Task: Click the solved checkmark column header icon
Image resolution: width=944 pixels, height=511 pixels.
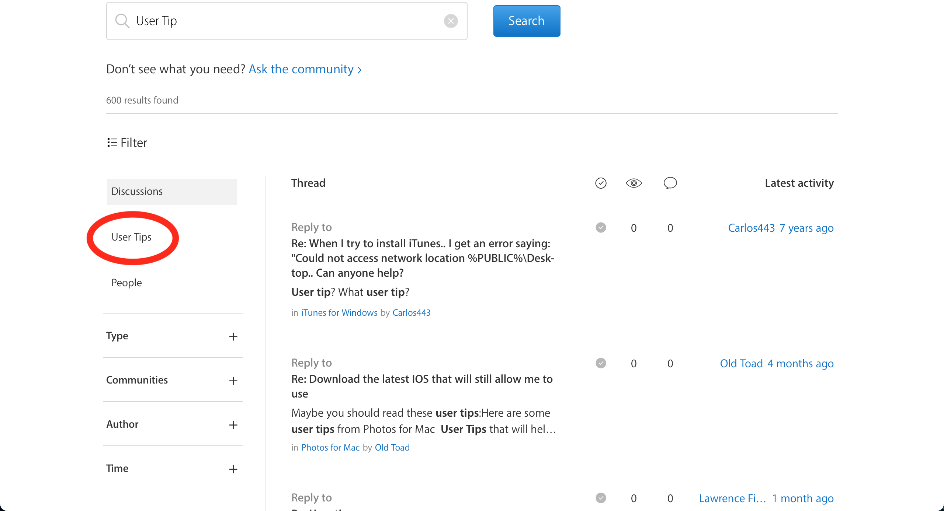Action: click(x=601, y=183)
